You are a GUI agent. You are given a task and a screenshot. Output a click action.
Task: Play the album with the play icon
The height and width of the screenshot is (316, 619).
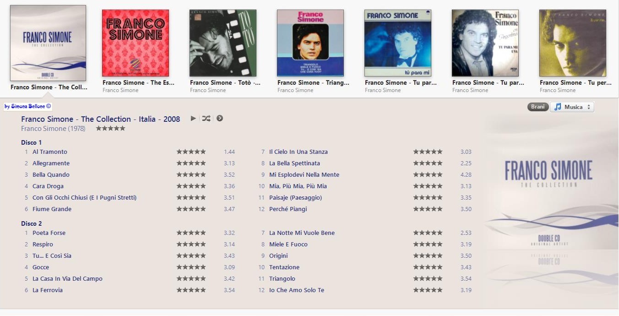[x=193, y=119]
